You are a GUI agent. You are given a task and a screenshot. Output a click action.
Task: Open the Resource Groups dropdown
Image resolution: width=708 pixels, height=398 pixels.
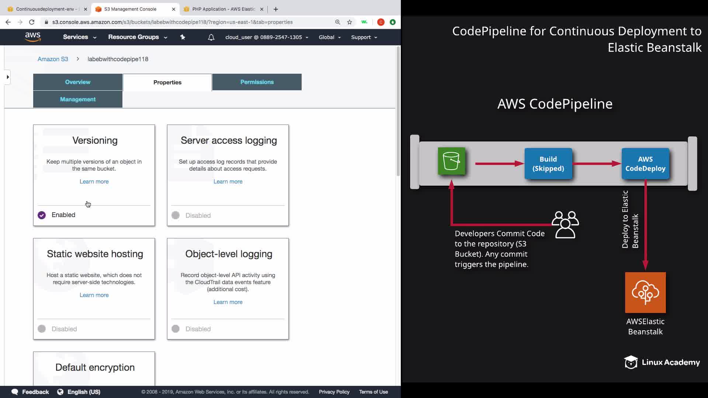pyautogui.click(x=137, y=37)
